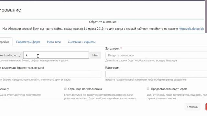The image size is (207, 116).
Task: Open the Параметры форм tab
Action: (28, 42)
